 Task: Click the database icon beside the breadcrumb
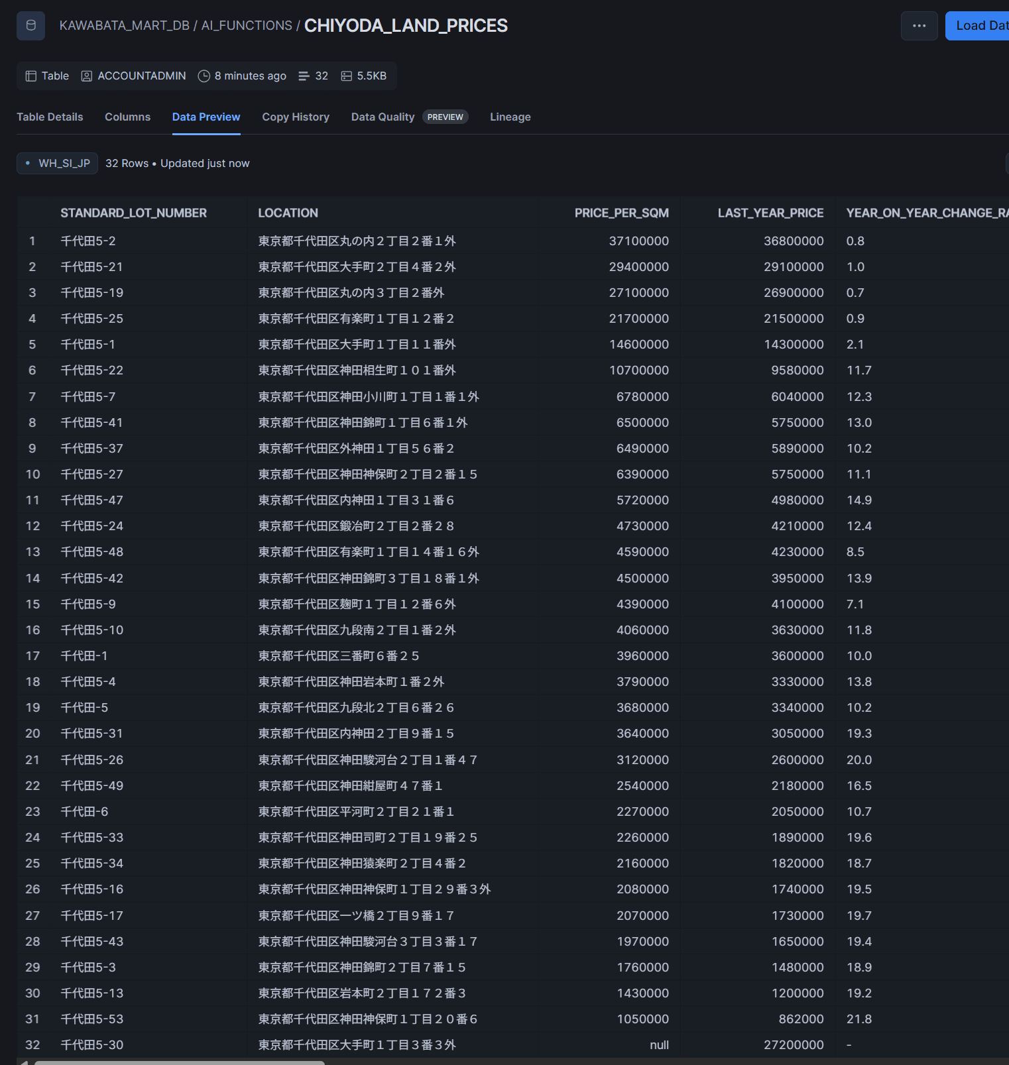(x=30, y=26)
